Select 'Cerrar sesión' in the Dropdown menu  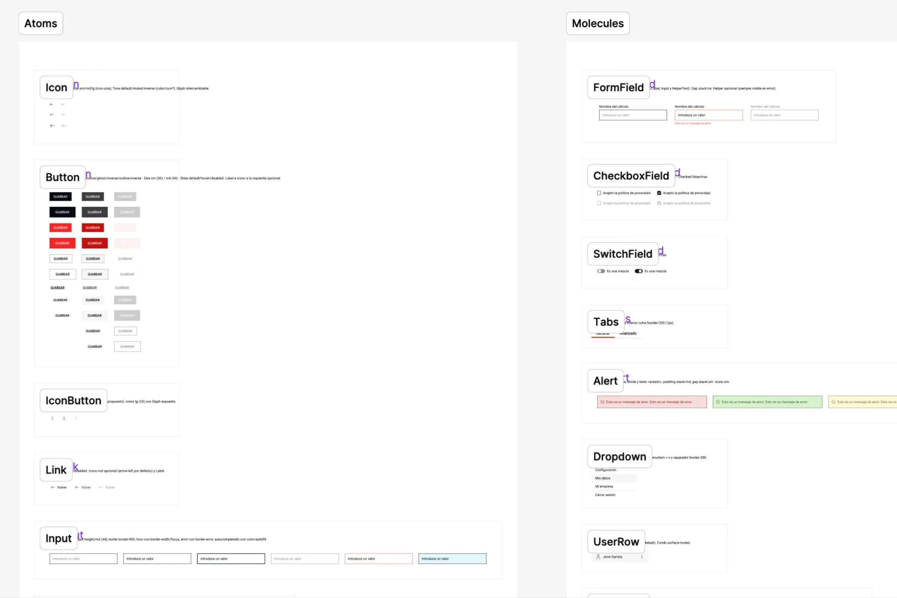click(x=605, y=495)
